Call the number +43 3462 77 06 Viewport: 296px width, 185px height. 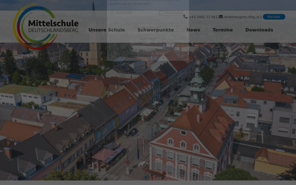click(x=202, y=17)
